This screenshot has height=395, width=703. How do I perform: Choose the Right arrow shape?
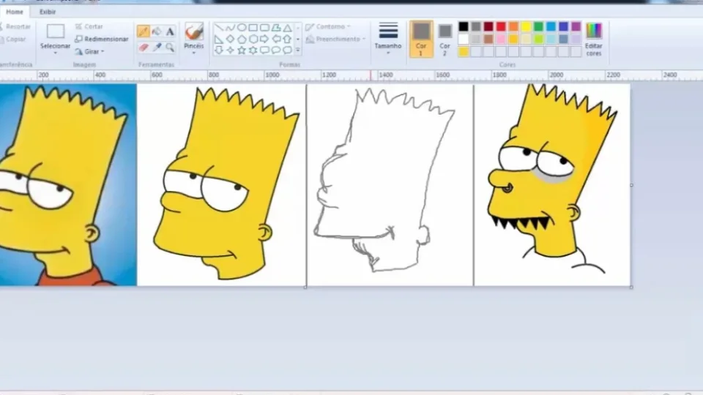(x=264, y=39)
